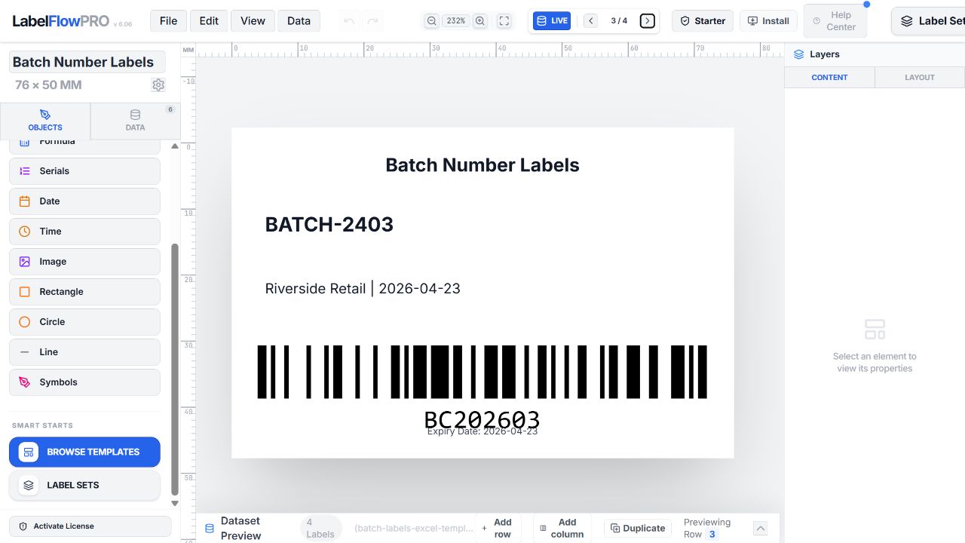Add a Rectangle object

(x=84, y=292)
